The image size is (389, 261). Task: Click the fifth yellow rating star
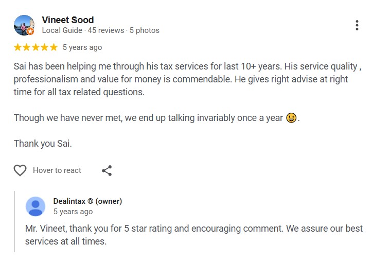[x=53, y=47]
